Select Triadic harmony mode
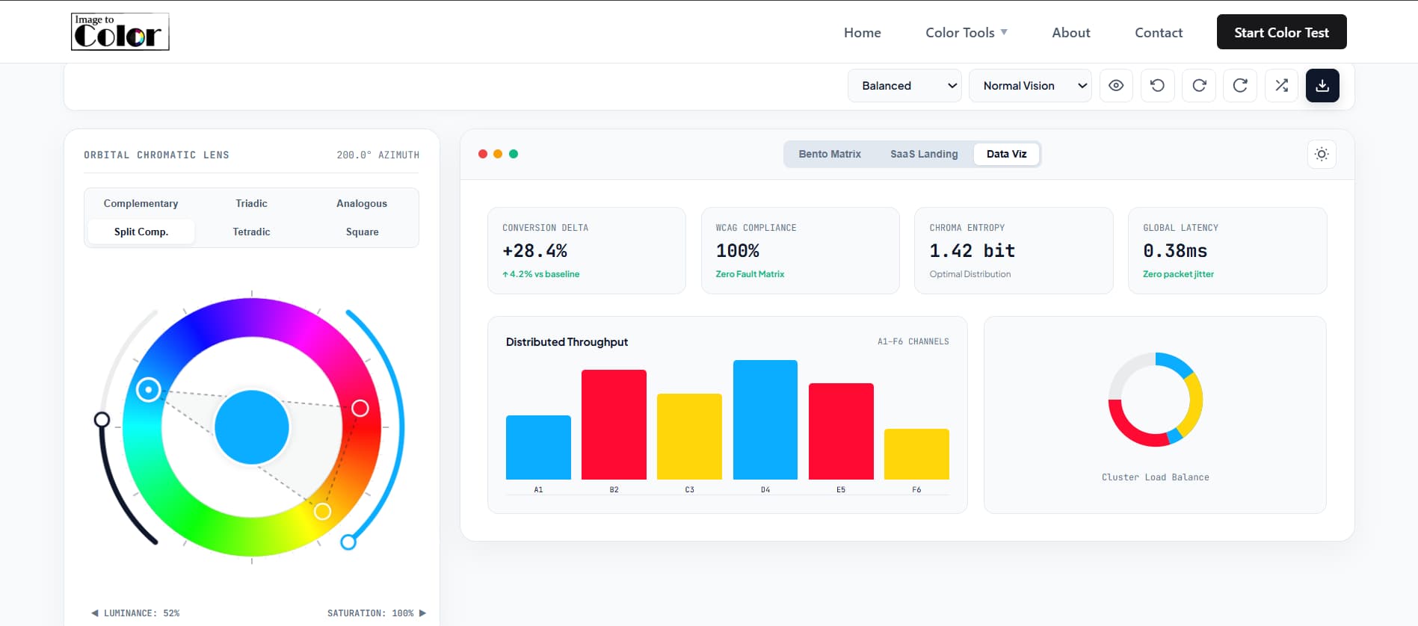The width and height of the screenshot is (1418, 626). pyautogui.click(x=251, y=203)
